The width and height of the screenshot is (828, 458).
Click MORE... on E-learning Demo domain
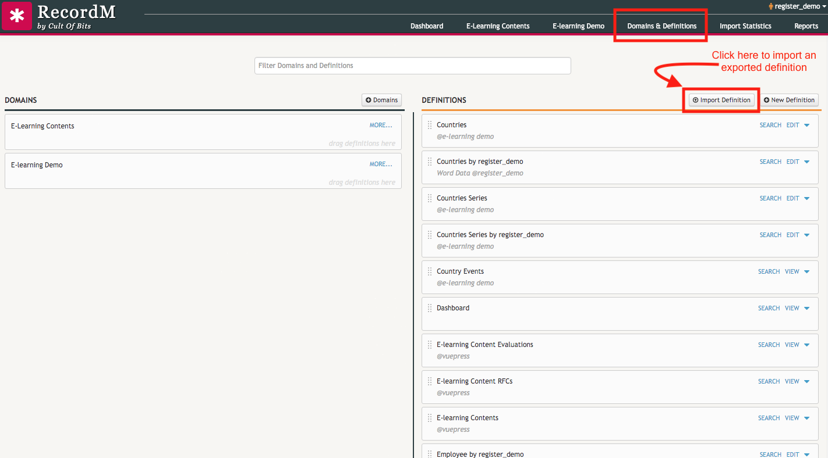coord(381,164)
